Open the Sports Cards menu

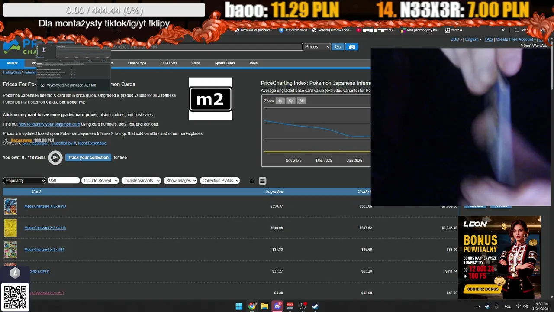pyautogui.click(x=225, y=63)
